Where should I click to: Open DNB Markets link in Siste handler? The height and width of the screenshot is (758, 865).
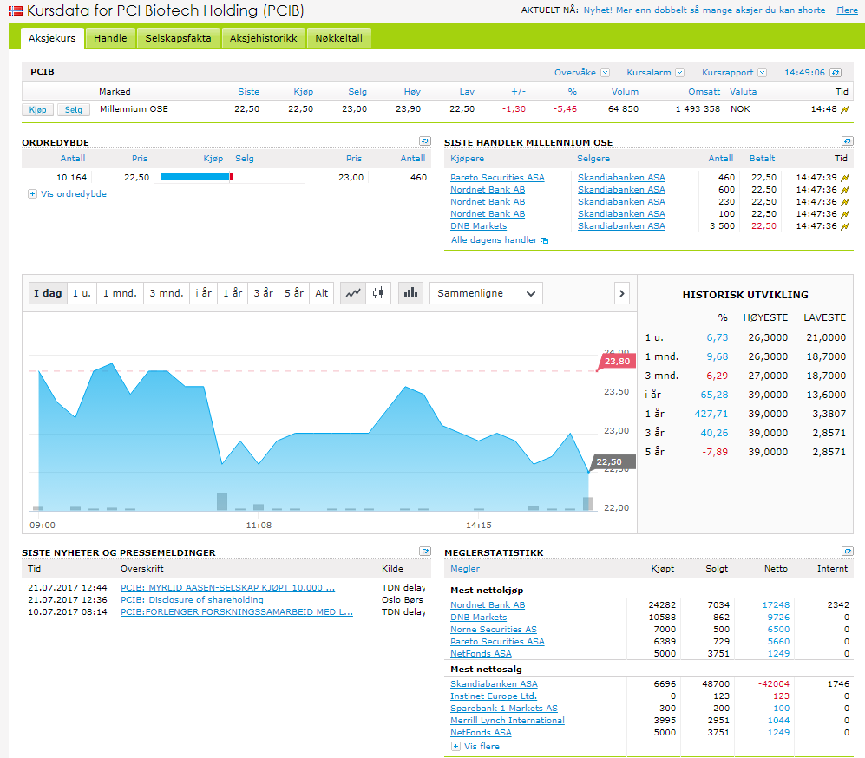pos(478,226)
